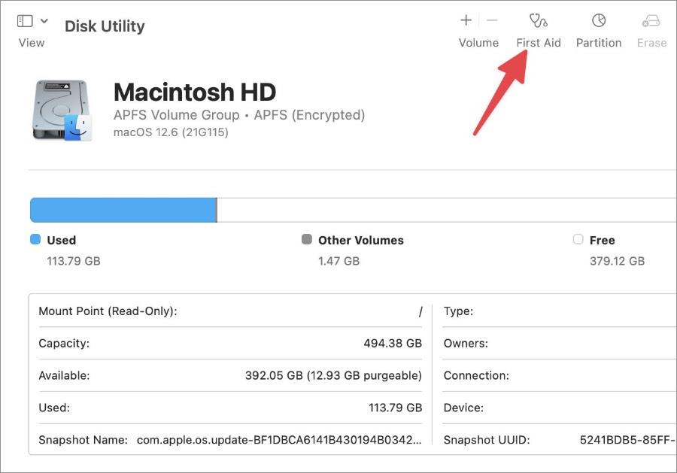Select the Type row label
677x473 pixels.
pos(458,311)
